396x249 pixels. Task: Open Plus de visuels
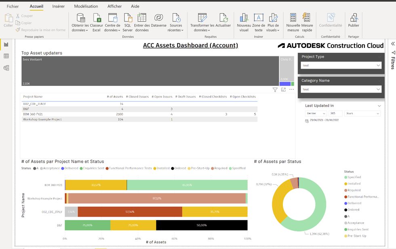(273, 23)
